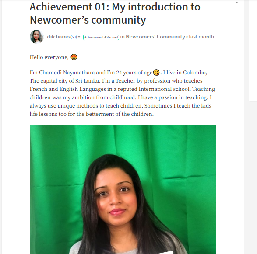The width and height of the screenshot is (257, 254).
Task: Open dilchamo's profile avatar
Action: (37, 37)
